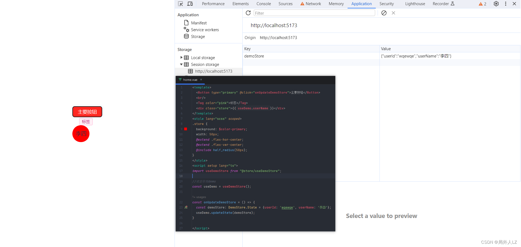This screenshot has height=247, width=521.
Task: Open the Console tab
Action: (x=263, y=4)
